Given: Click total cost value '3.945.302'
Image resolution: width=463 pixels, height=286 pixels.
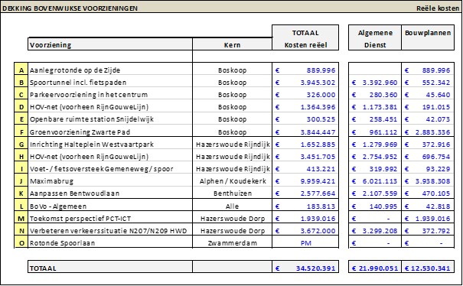Looking at the screenshot, I should tap(318, 83).
